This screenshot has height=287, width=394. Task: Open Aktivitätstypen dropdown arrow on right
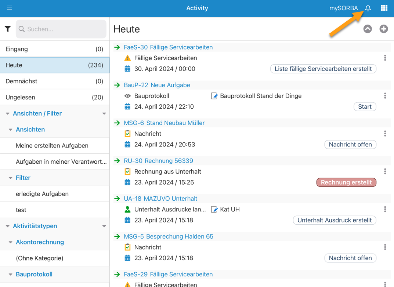104,226
